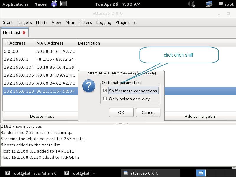
Task: Uncheck Sniff remote connections checkbox
Action: pyautogui.click(x=105, y=91)
